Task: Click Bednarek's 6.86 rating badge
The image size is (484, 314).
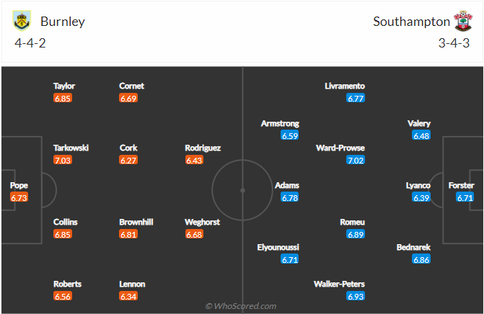Action: click(421, 259)
